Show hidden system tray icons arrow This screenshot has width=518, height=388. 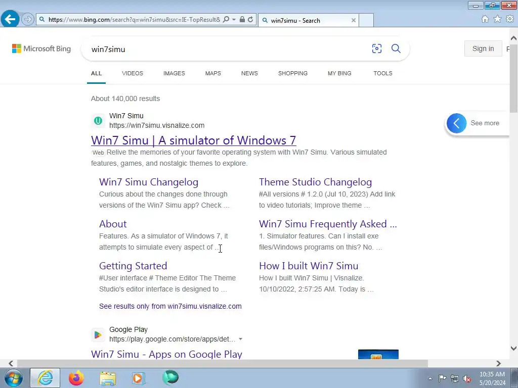(430, 378)
